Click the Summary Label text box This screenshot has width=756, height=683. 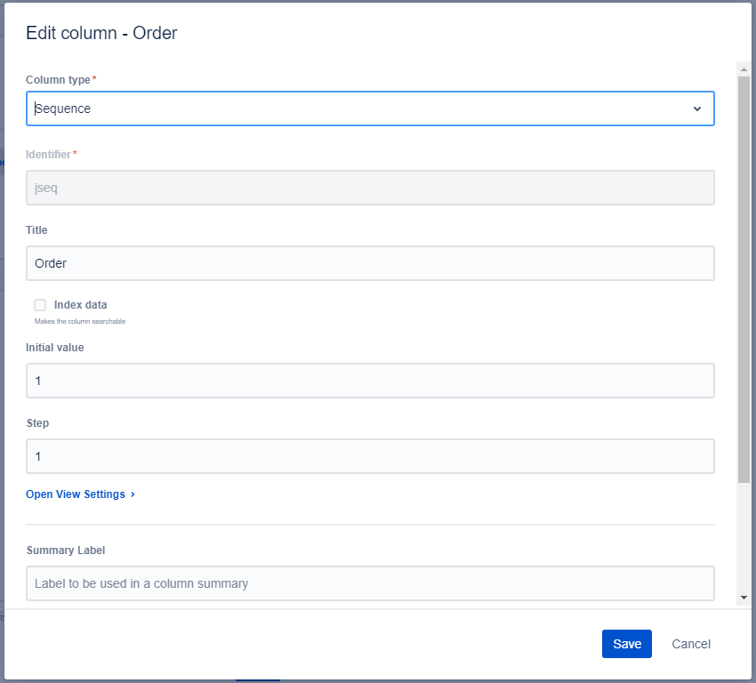(370, 583)
